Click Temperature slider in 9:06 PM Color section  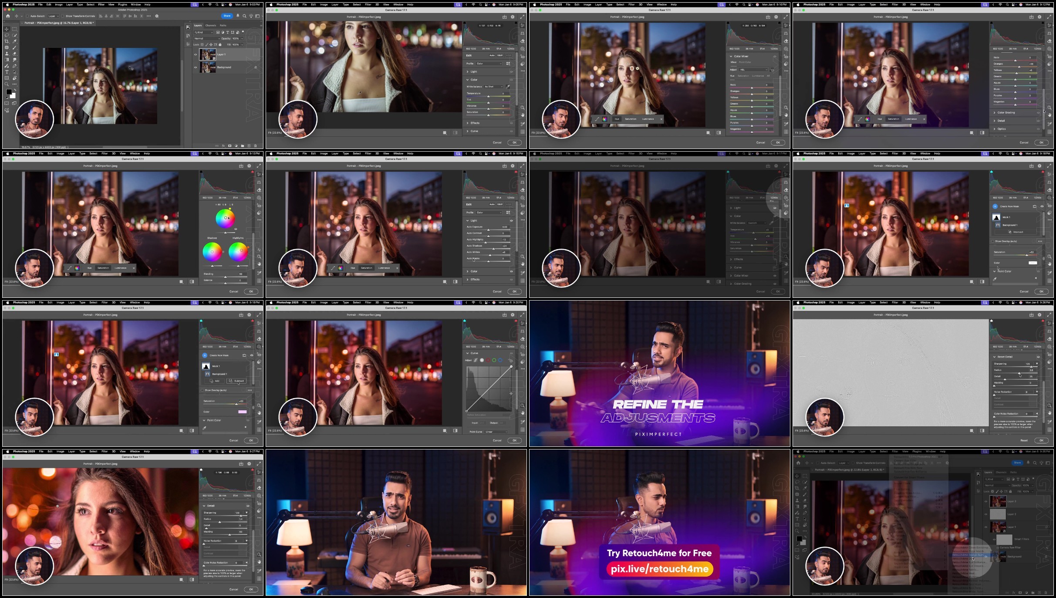click(488, 96)
